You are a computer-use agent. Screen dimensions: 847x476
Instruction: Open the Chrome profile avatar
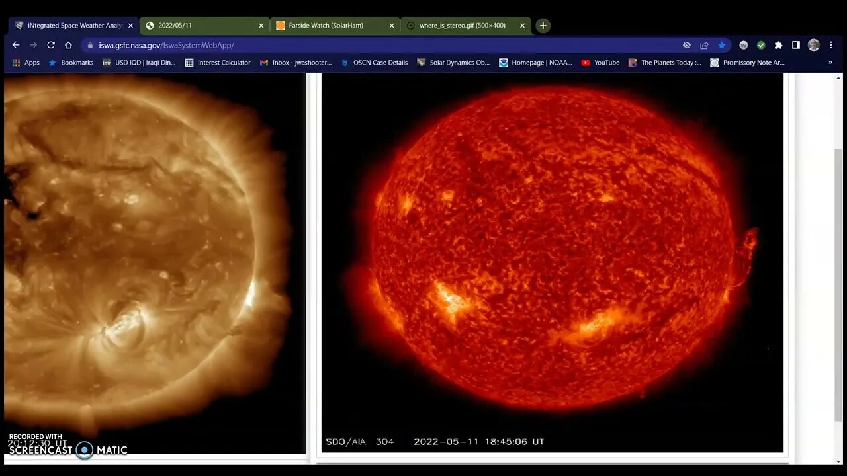point(814,45)
